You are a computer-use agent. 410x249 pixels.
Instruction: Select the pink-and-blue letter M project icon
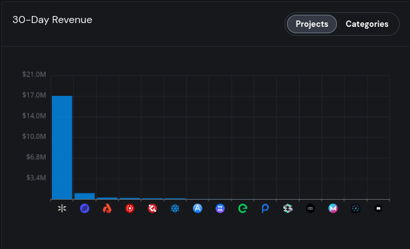tap(333, 209)
